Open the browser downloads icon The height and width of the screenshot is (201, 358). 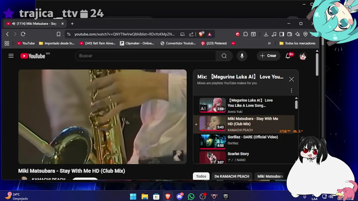(x=266, y=34)
